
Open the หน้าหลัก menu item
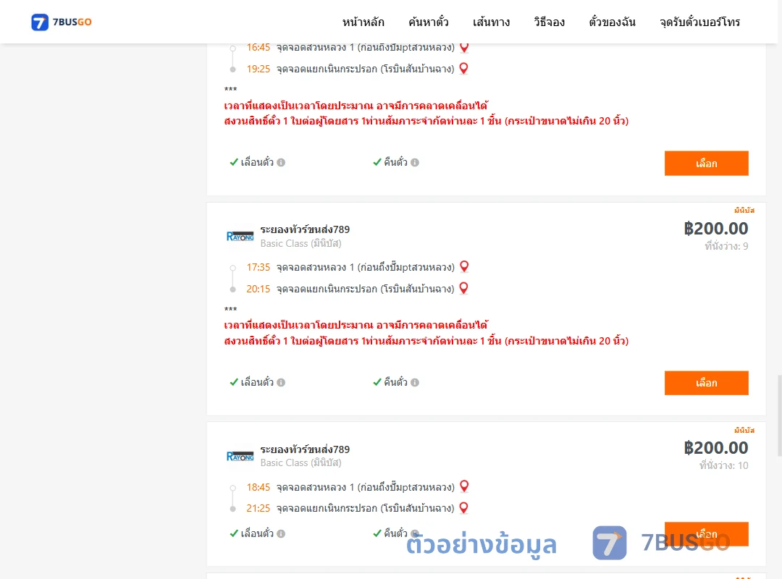pos(363,22)
